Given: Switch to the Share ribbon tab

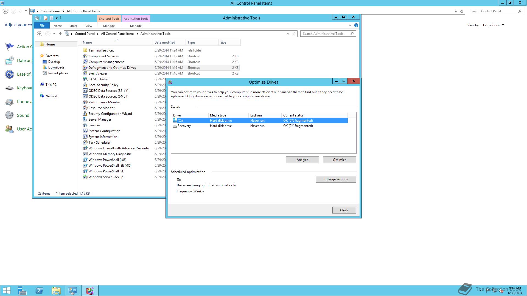Looking at the screenshot, I should 73,26.
